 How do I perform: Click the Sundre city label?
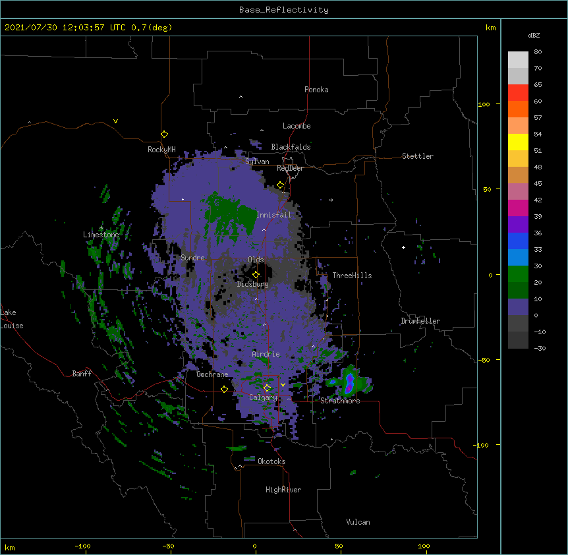click(192, 258)
